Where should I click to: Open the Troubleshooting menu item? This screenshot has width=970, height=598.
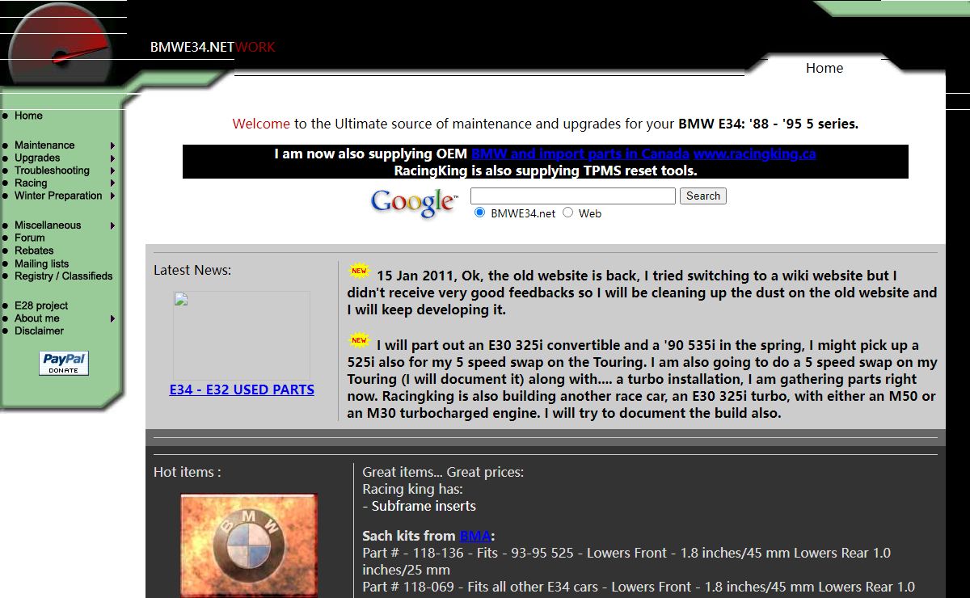(x=52, y=171)
